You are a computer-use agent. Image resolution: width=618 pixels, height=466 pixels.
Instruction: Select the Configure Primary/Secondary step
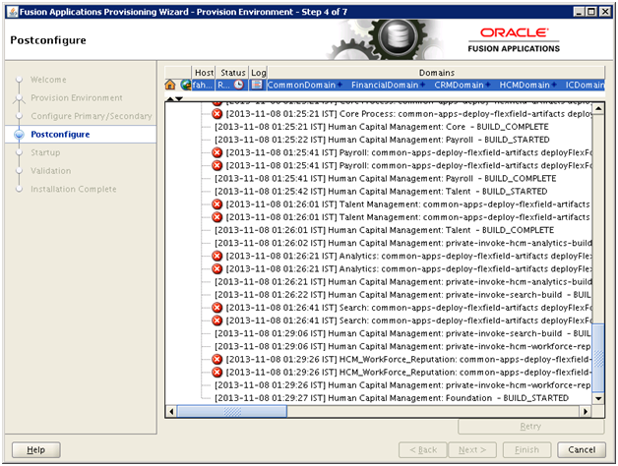[92, 116]
